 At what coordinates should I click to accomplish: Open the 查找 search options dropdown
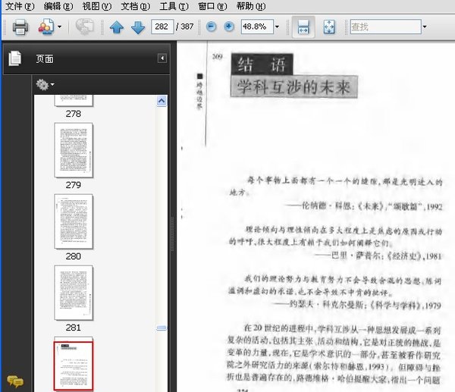[x=425, y=27]
